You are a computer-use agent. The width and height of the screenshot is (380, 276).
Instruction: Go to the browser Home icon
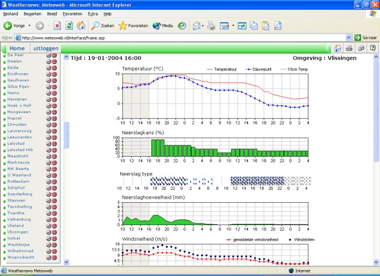pyautogui.click(x=81, y=25)
